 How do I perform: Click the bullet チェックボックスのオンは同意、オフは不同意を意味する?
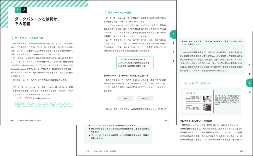[119, 137]
